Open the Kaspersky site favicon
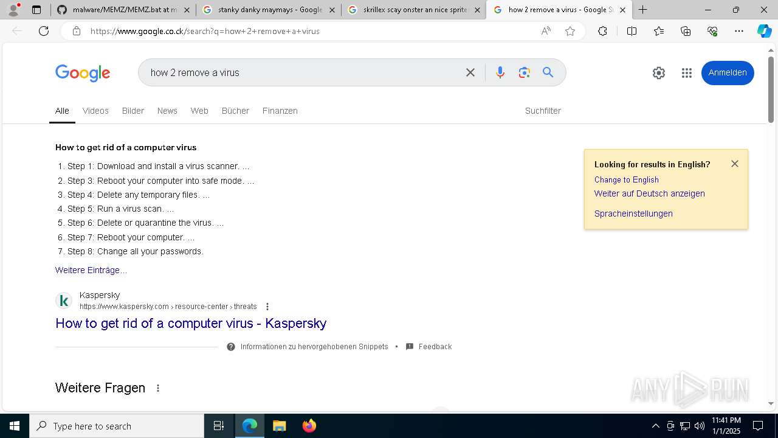This screenshot has width=778, height=438. pyautogui.click(x=64, y=301)
